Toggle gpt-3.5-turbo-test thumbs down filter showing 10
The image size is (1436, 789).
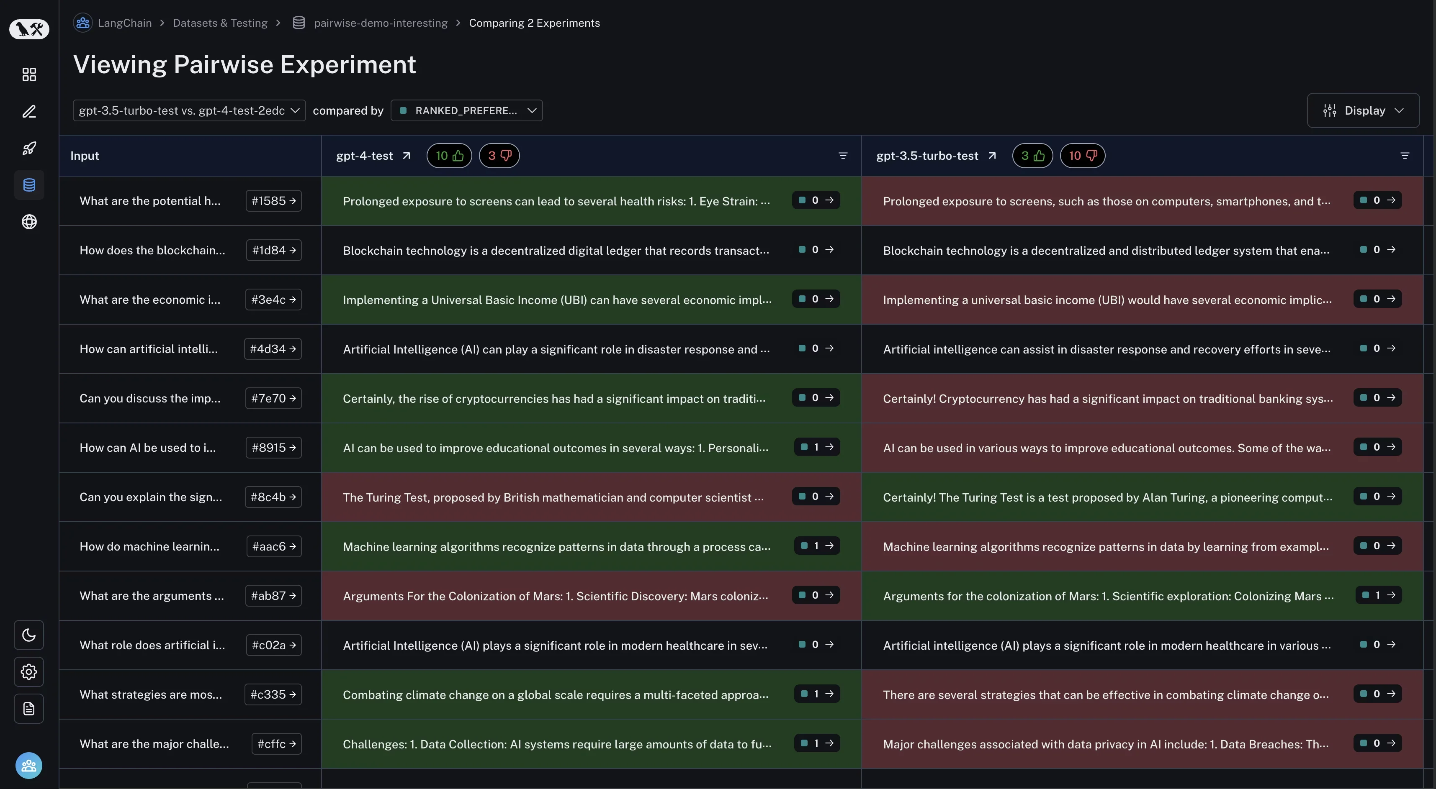pyautogui.click(x=1082, y=156)
